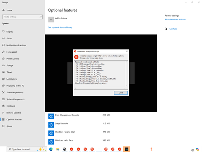Viewport: 202px width, 152px height.
Task: Click the 1.19 MB size value
Action: pyautogui.click(x=106, y=123)
